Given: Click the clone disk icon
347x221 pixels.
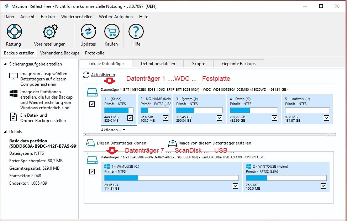Looking at the screenshot, I should (91, 143).
